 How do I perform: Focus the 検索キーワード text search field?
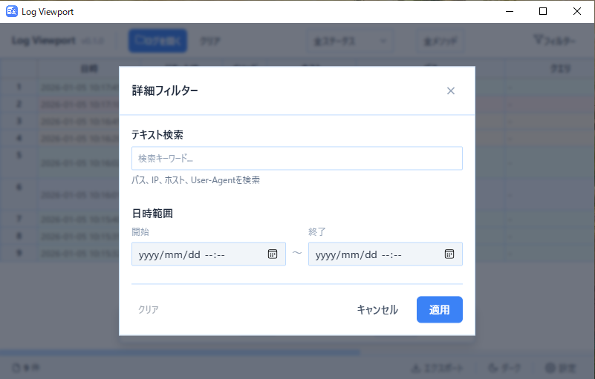click(x=296, y=158)
